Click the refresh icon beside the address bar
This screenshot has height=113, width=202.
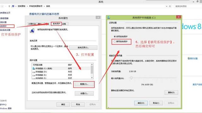coord(170,6)
